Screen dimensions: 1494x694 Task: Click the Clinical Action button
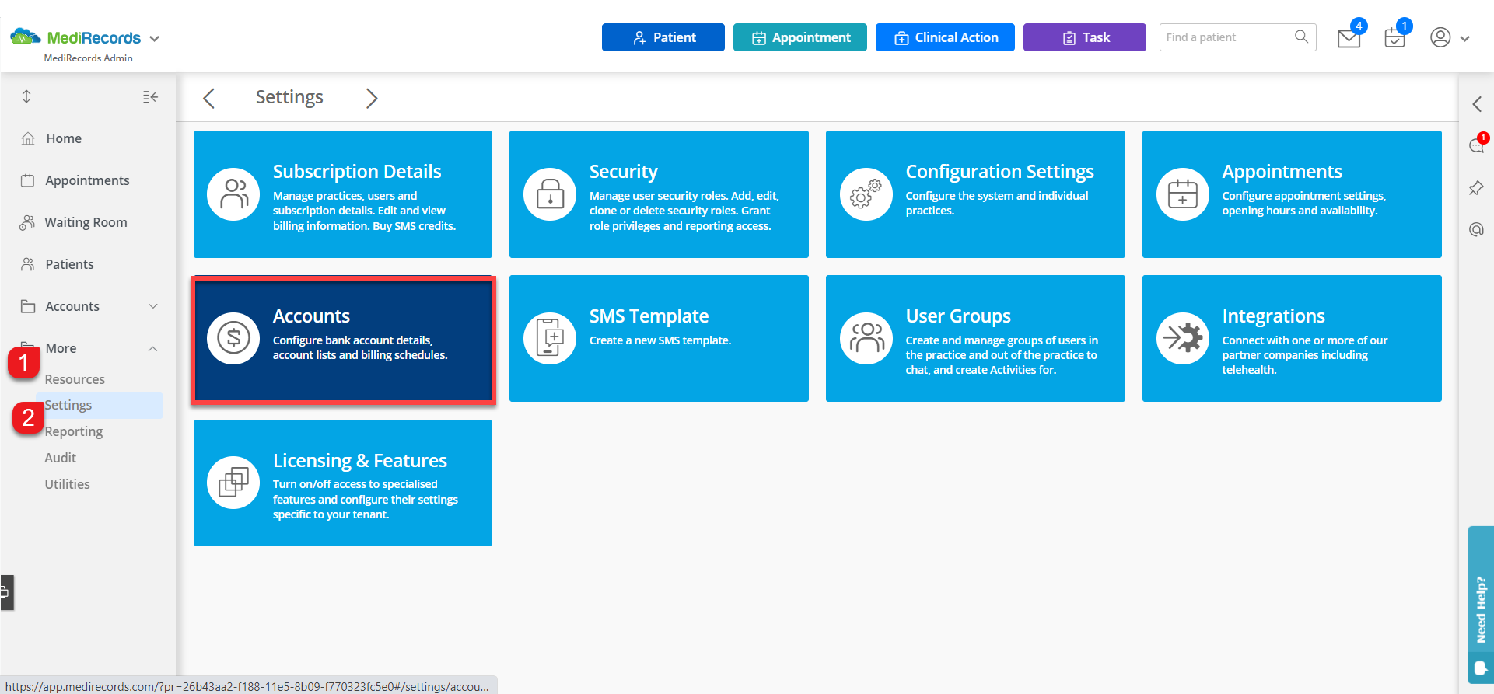pos(945,37)
